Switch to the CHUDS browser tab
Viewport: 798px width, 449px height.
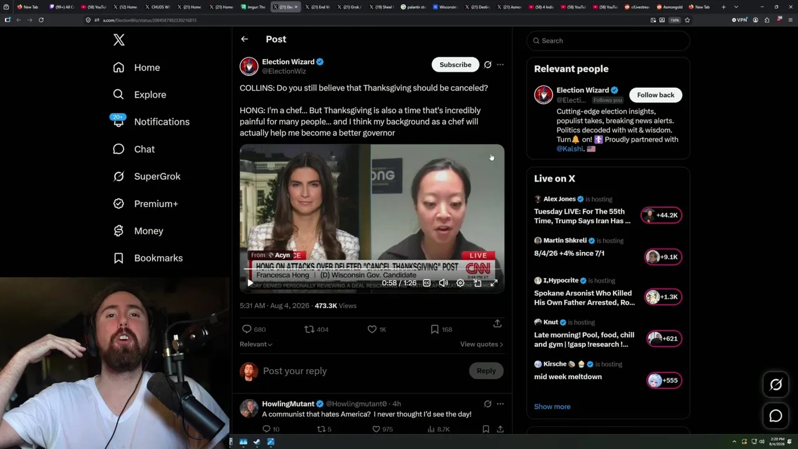158,7
